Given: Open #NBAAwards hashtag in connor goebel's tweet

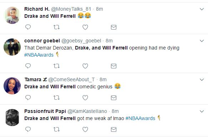Looking at the screenshot, I should 39,55.
